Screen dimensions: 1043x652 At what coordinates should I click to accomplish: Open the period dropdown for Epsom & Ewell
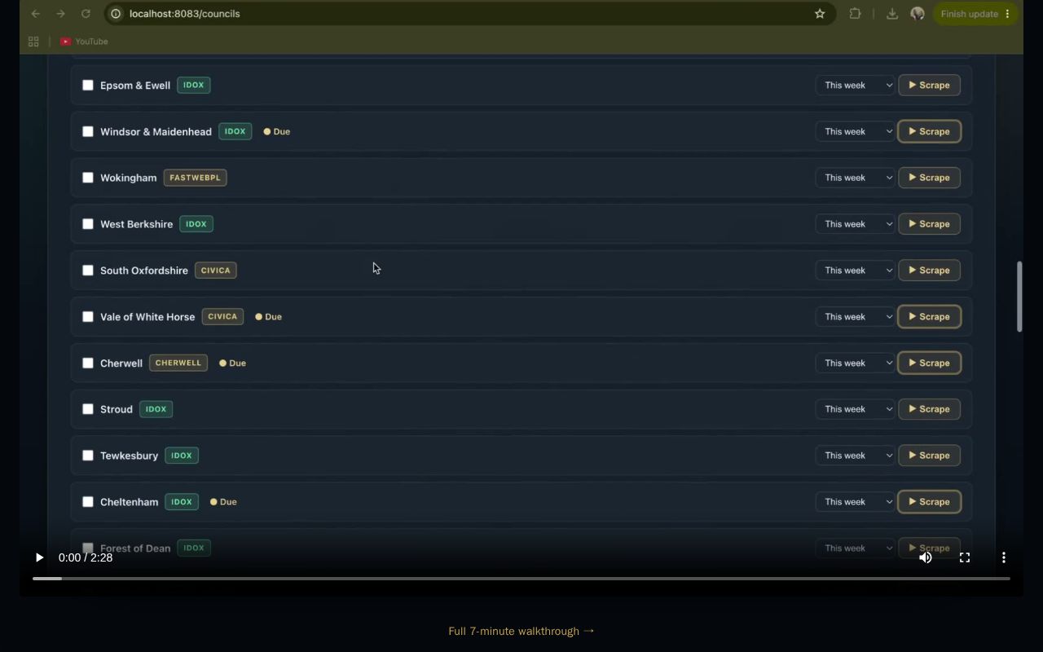tap(855, 85)
